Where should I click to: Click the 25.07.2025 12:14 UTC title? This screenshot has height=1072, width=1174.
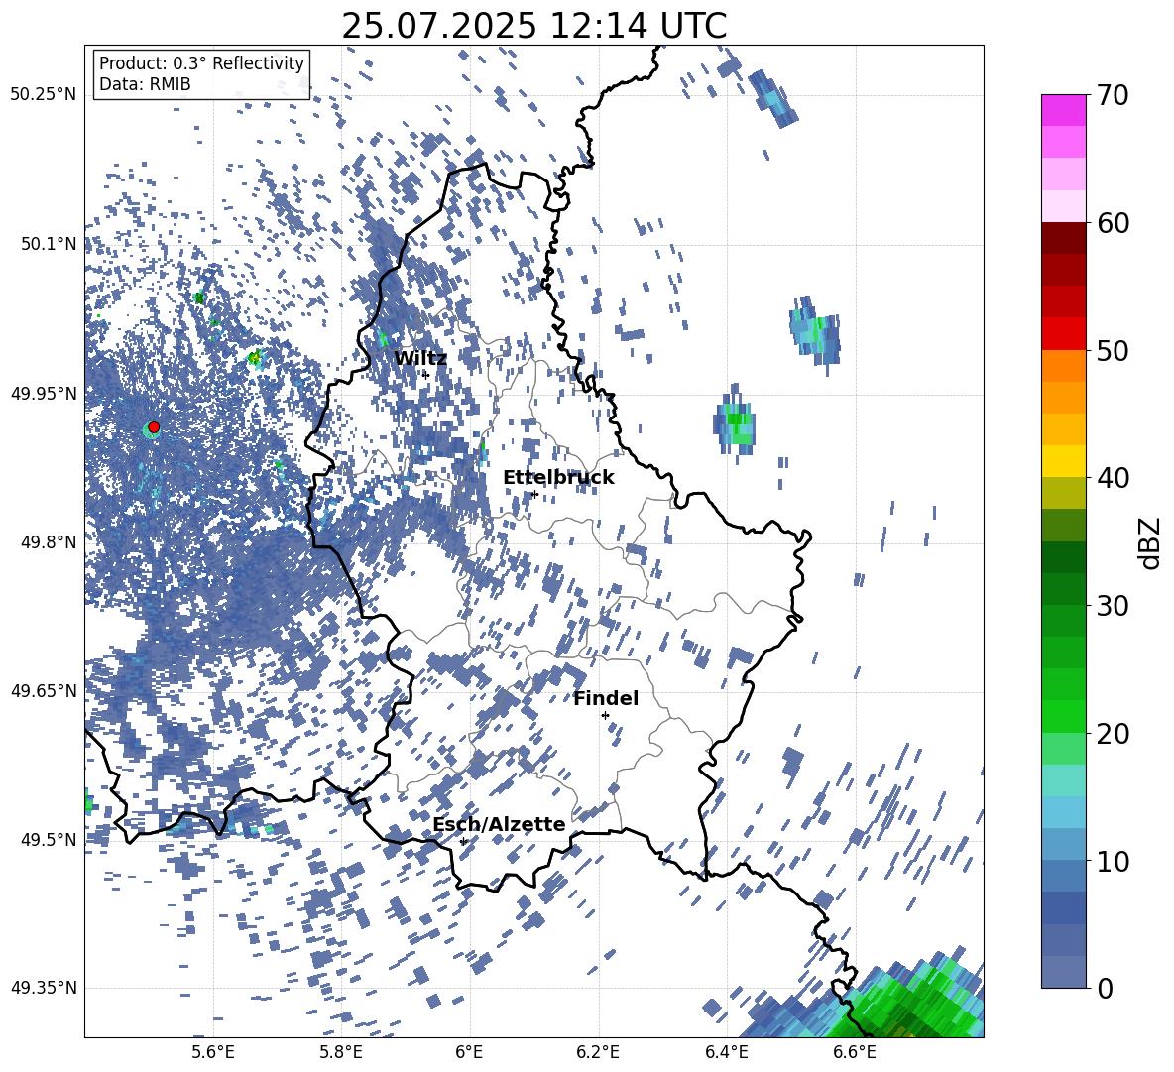[533, 26]
